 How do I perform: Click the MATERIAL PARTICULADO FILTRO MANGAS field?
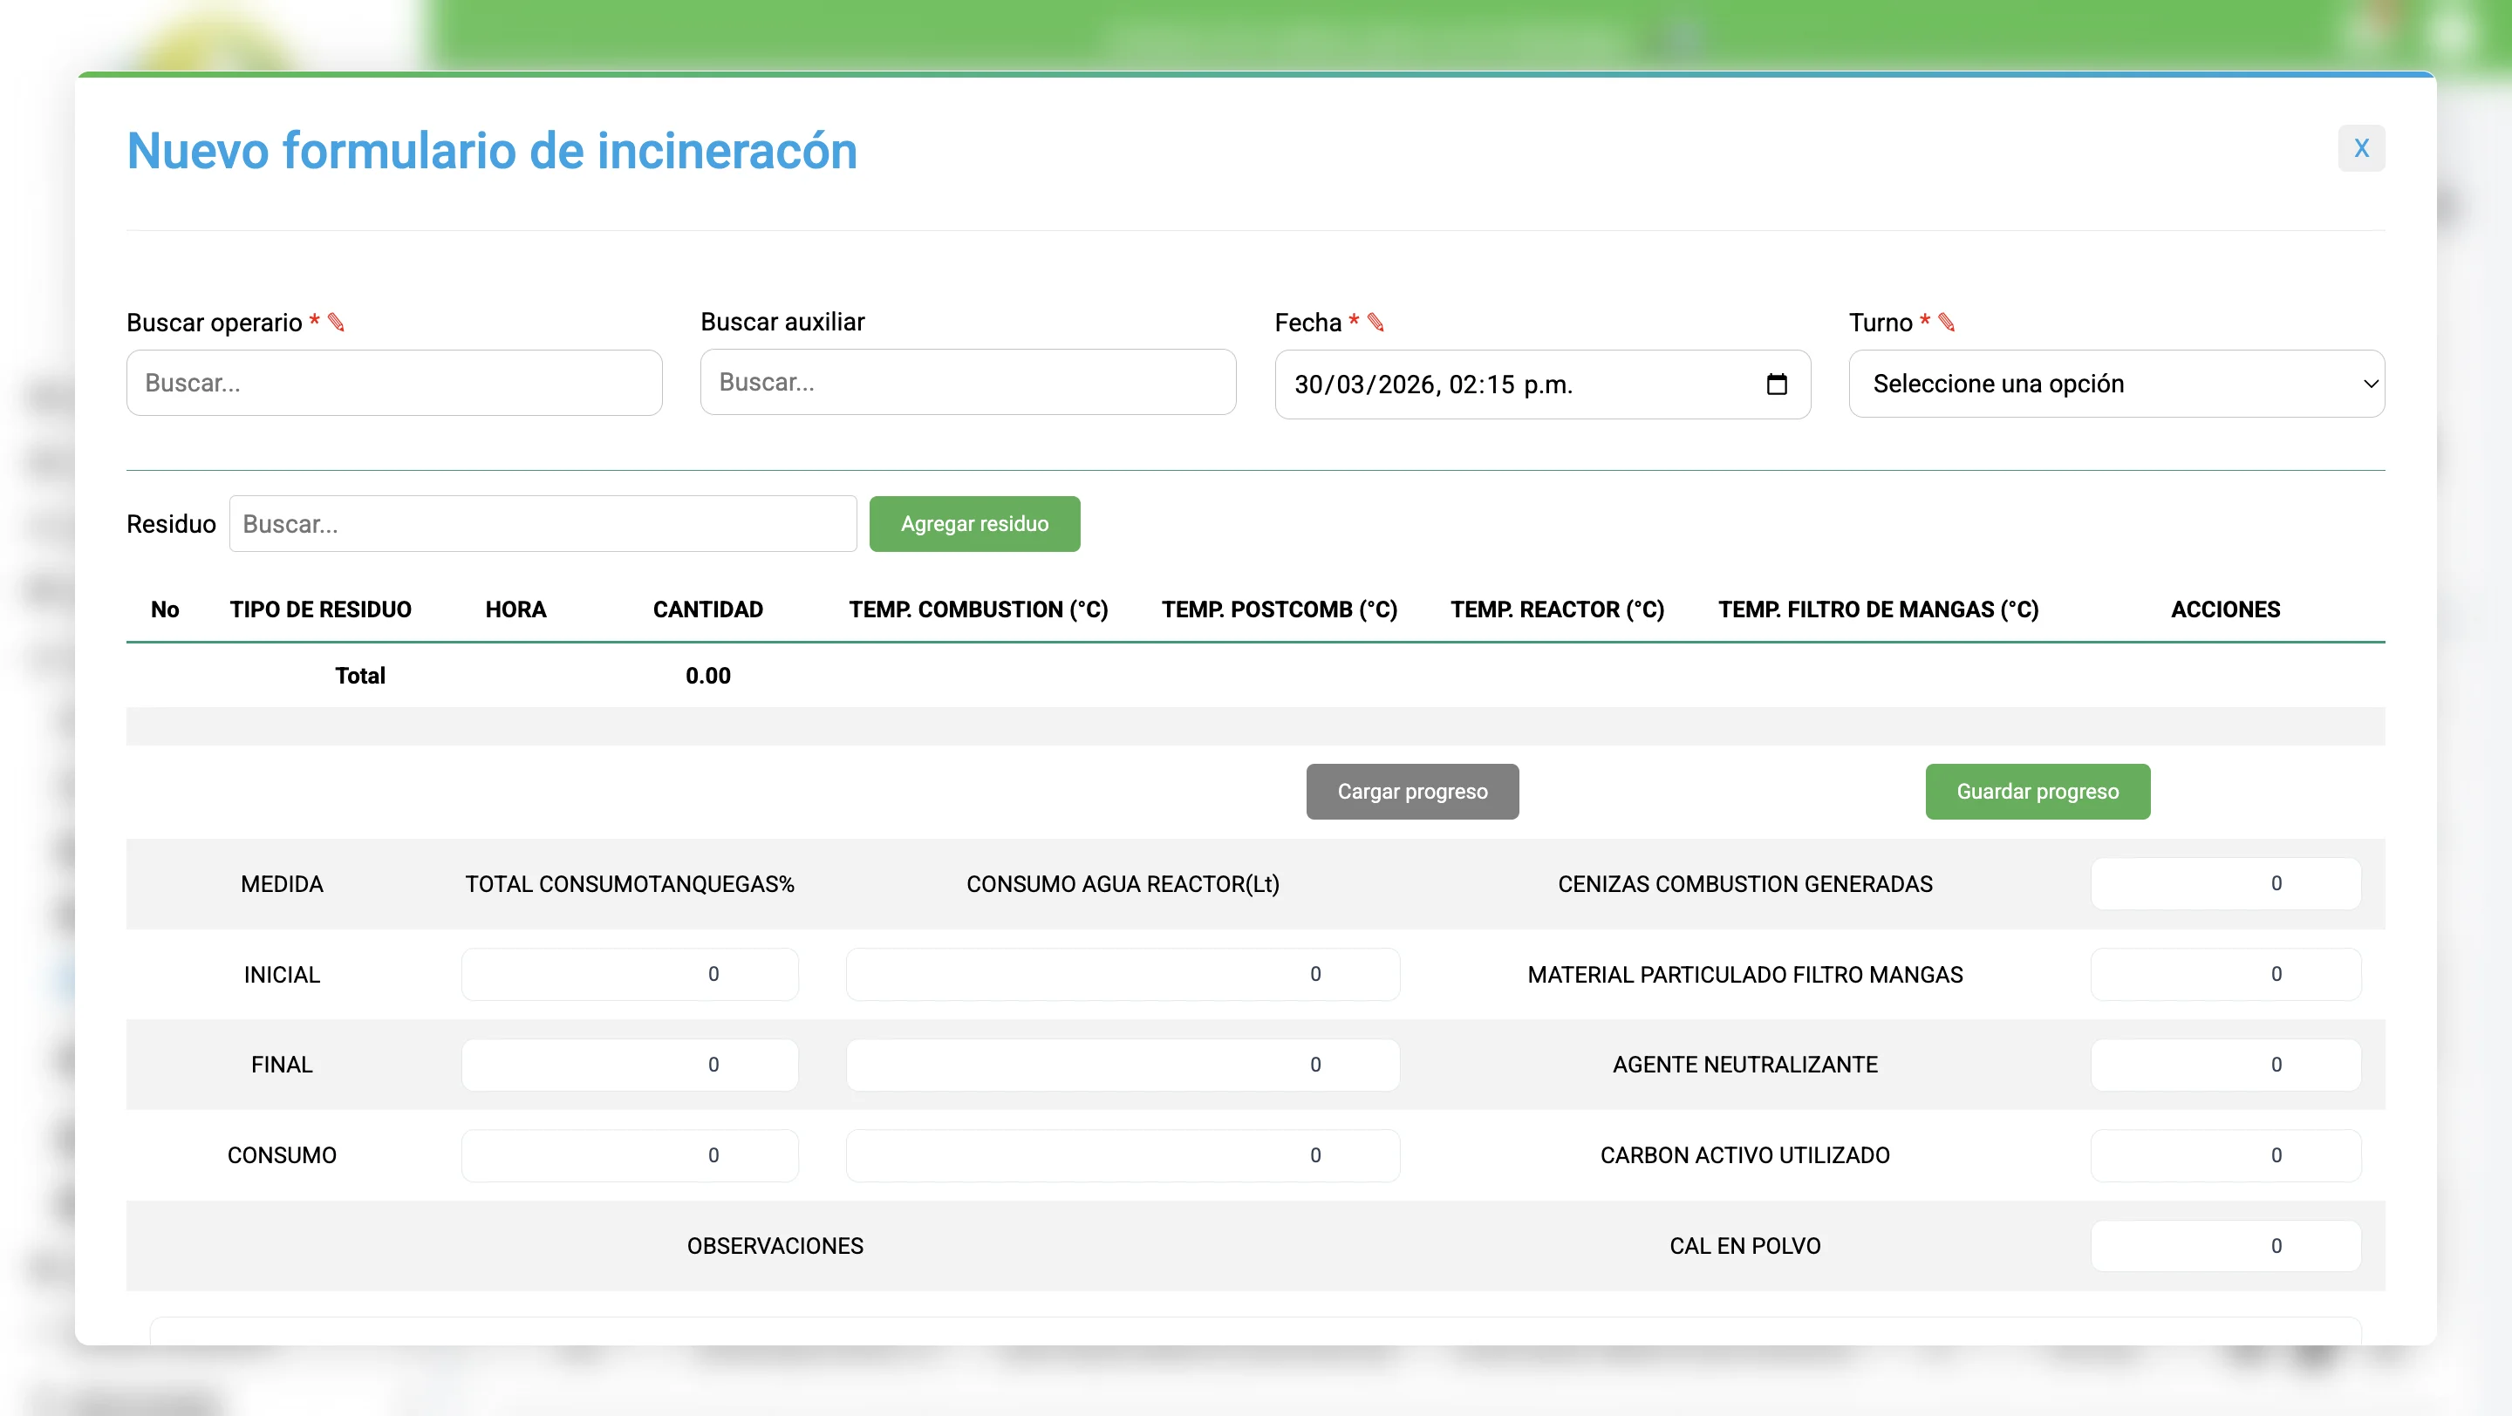(2225, 974)
